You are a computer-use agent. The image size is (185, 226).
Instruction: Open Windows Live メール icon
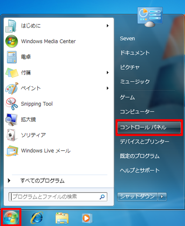(12, 151)
